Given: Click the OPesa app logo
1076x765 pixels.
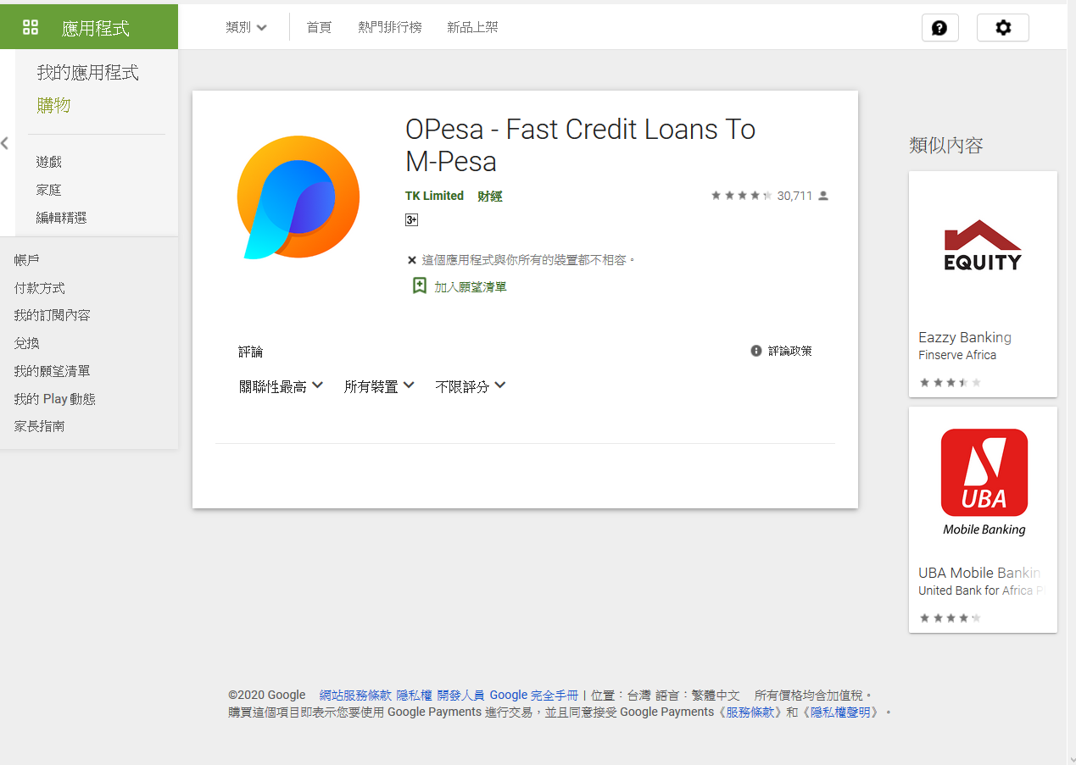Looking at the screenshot, I should 298,197.
